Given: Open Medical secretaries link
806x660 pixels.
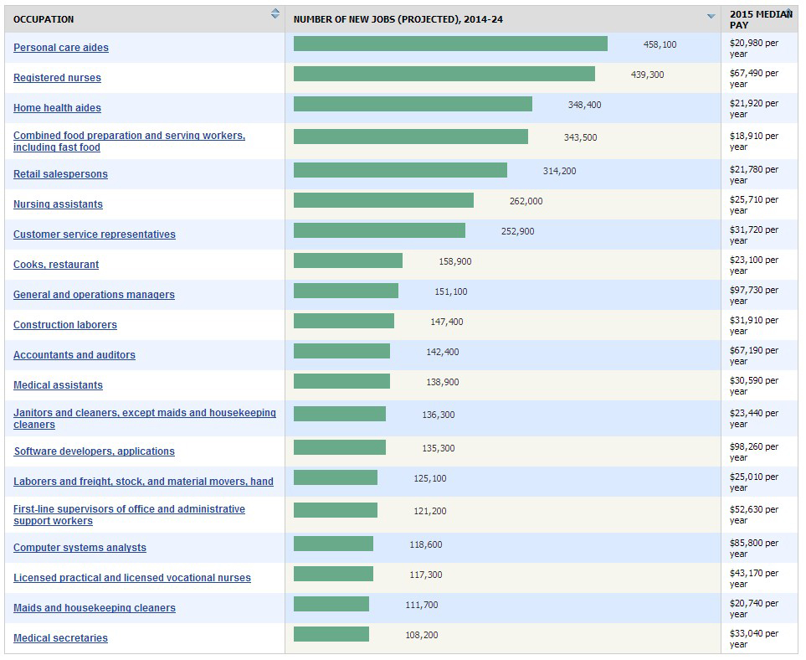Looking at the screenshot, I should 60,638.
